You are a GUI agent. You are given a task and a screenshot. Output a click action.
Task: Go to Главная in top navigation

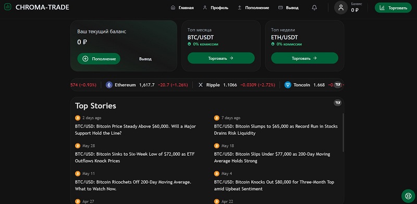[182, 8]
